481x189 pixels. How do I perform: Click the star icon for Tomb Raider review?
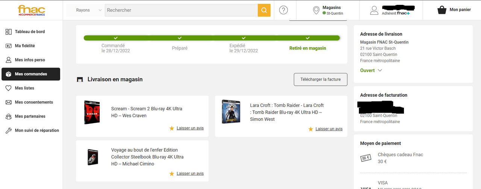[311, 129]
